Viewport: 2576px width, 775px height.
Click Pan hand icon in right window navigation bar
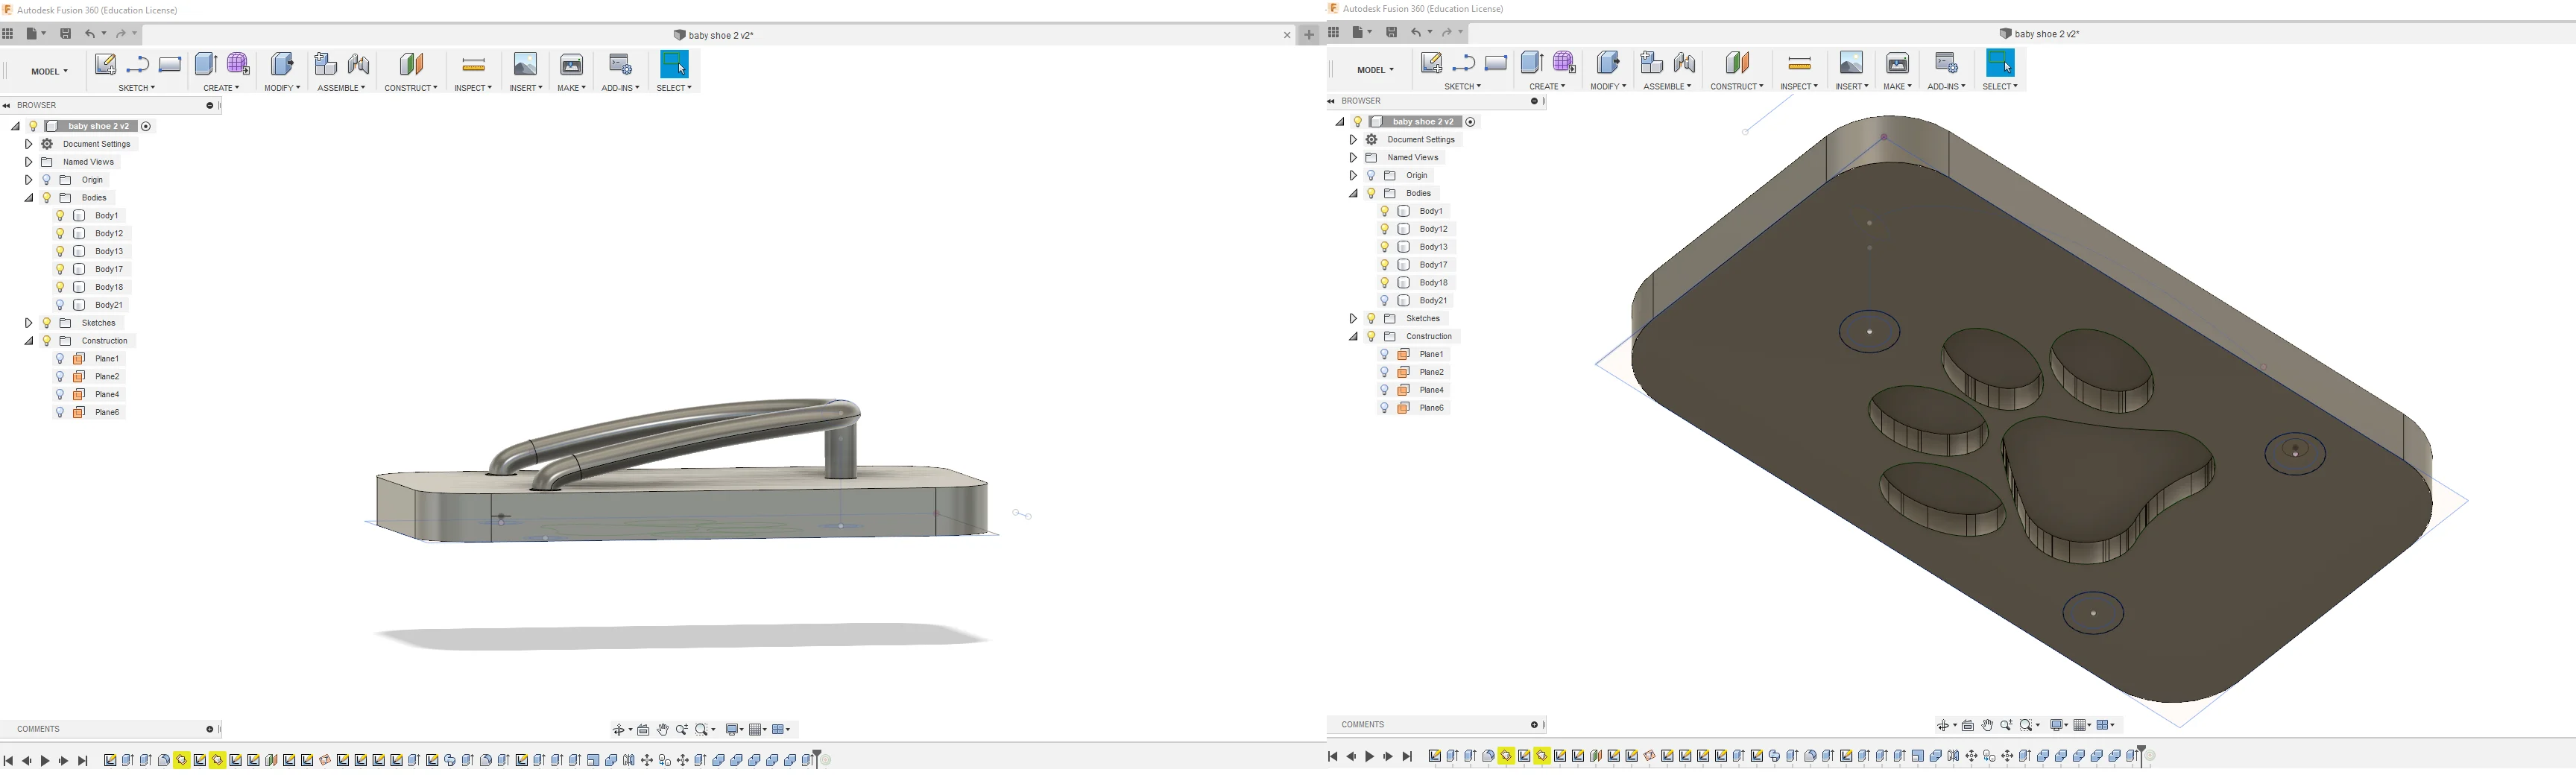[1987, 725]
